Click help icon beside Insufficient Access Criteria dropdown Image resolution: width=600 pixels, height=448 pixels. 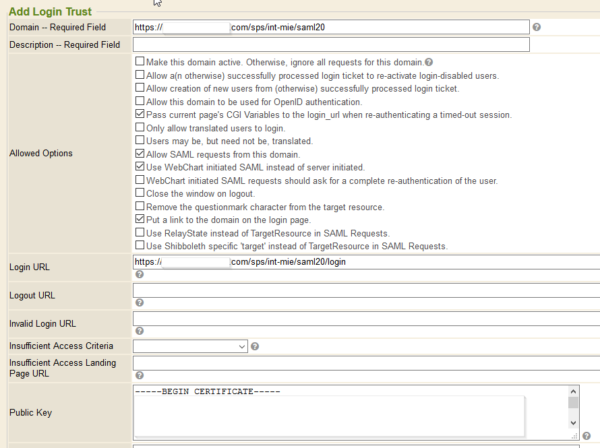coord(255,346)
